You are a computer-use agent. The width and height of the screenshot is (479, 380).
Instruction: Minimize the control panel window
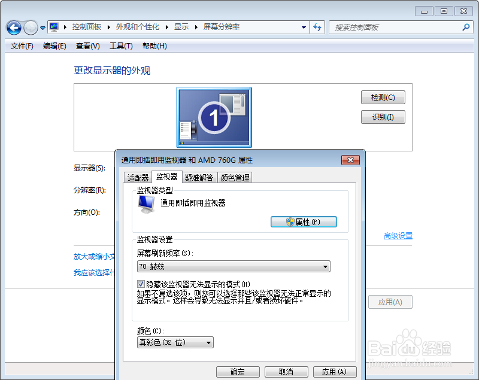[x=424, y=11]
